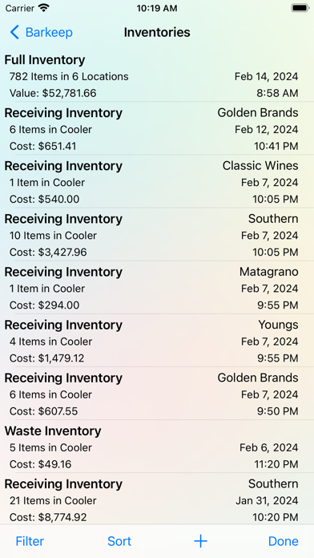
Task: Open Golden Brands receiving costing $607.55
Action: pyautogui.click(x=157, y=394)
